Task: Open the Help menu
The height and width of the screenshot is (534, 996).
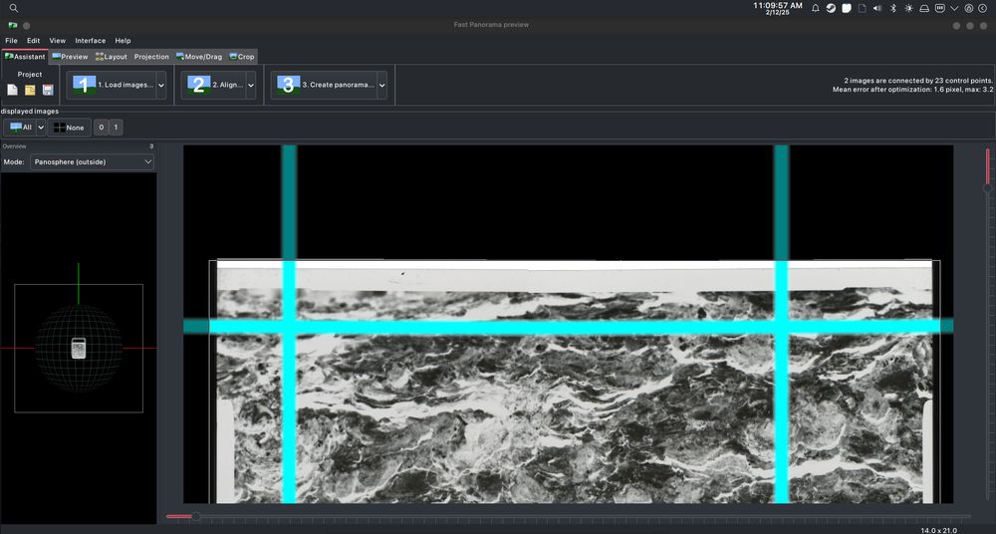Action: pyautogui.click(x=123, y=41)
